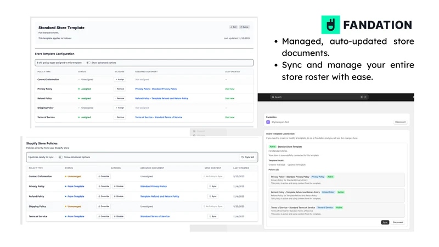
Task: Override the Shipping Policy store policy
Action: coord(104,206)
